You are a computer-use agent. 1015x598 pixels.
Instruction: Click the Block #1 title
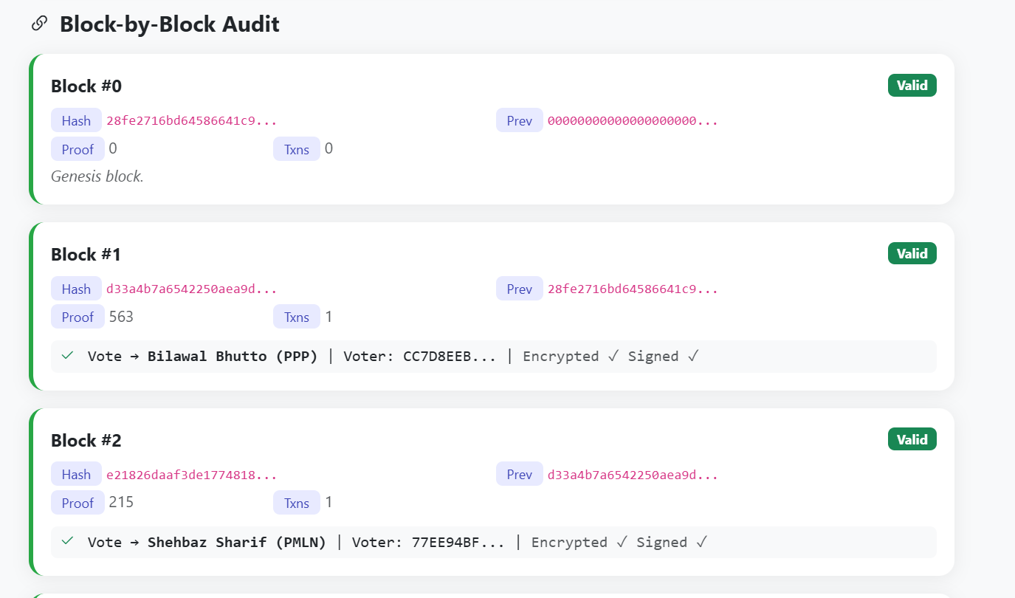click(86, 255)
